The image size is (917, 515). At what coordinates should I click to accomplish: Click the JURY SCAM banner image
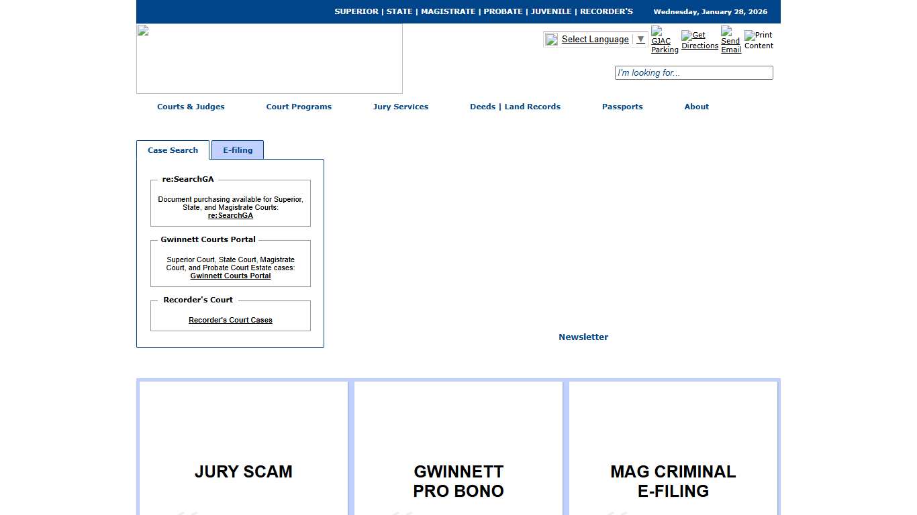tap(243, 471)
